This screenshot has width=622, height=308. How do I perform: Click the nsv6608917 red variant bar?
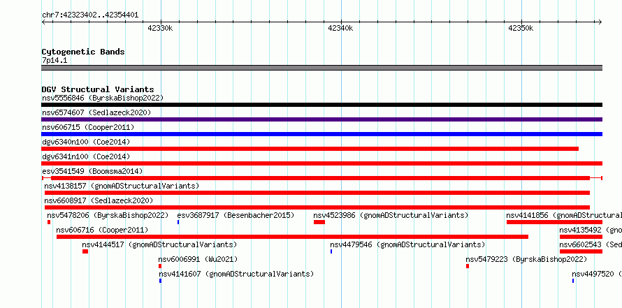click(317, 207)
